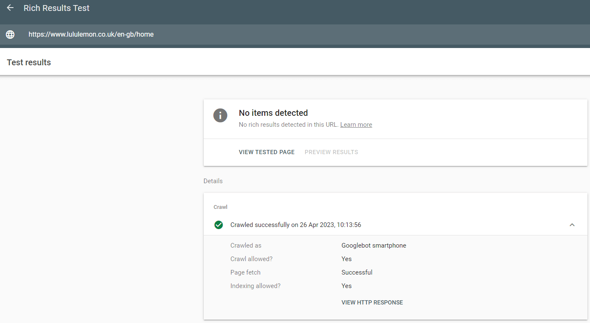The height and width of the screenshot is (323, 590).
Task: Click the Rich Results Test title
Action: [56, 8]
